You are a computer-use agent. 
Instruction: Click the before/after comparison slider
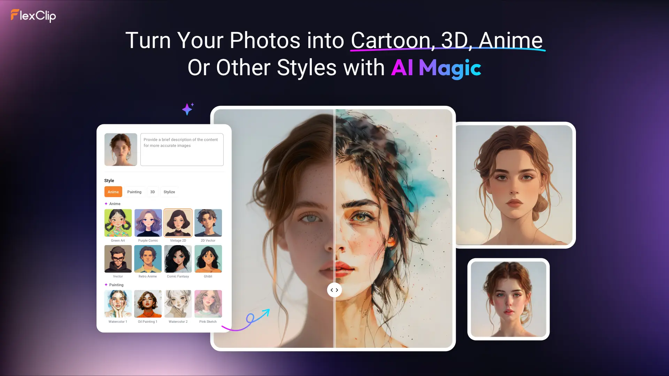click(334, 289)
